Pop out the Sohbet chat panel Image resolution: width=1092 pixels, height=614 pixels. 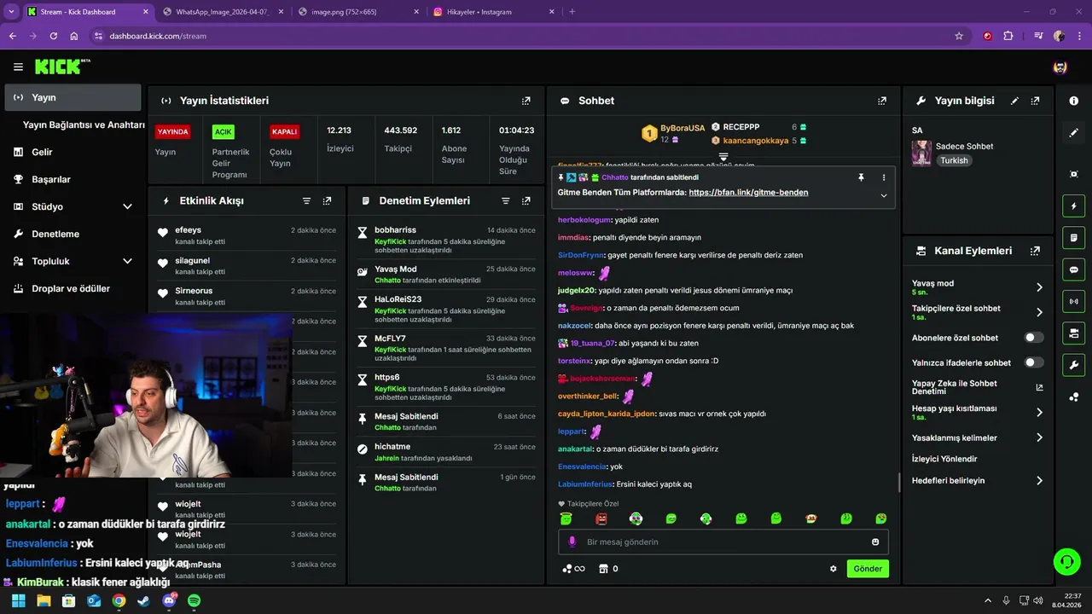pyautogui.click(x=882, y=101)
